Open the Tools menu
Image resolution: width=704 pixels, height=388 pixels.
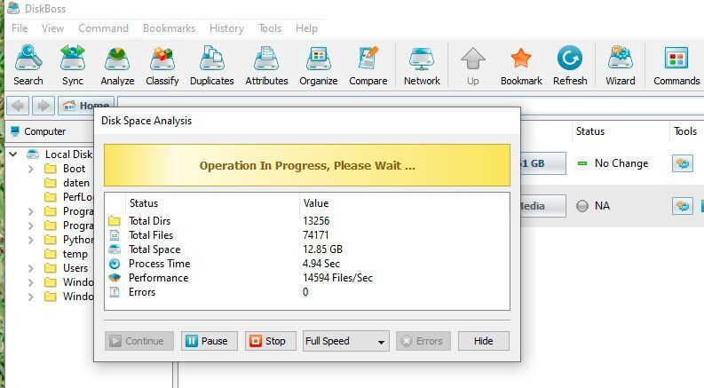tap(270, 28)
